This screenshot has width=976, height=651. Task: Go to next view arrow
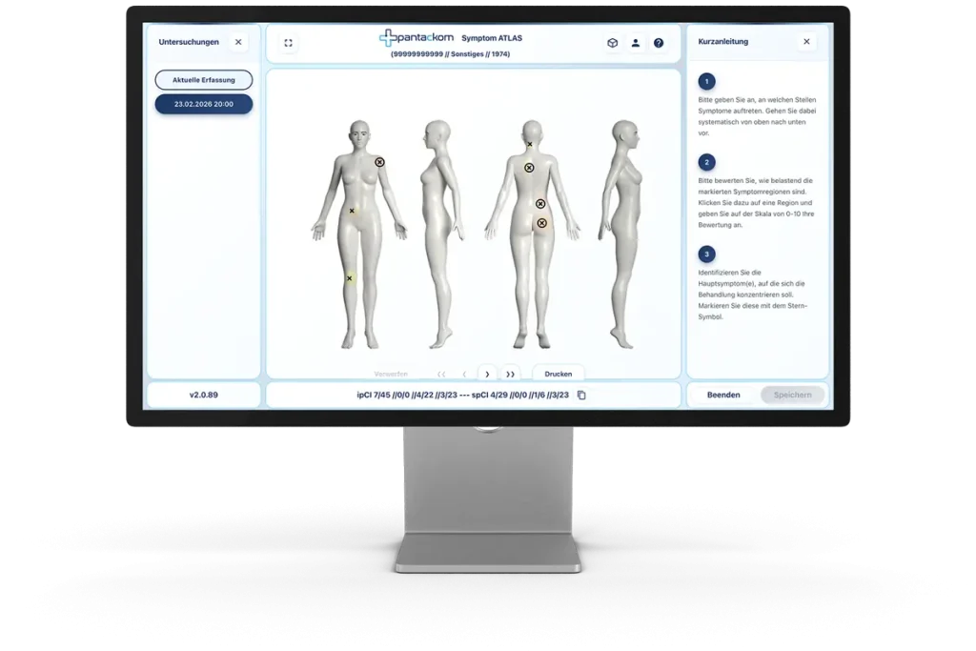487,375
